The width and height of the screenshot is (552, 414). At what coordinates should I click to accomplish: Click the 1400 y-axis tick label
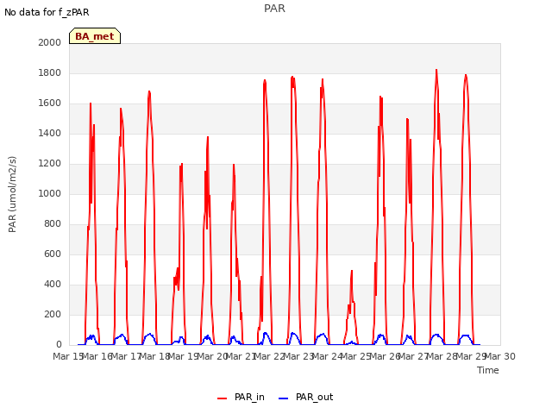(50, 133)
